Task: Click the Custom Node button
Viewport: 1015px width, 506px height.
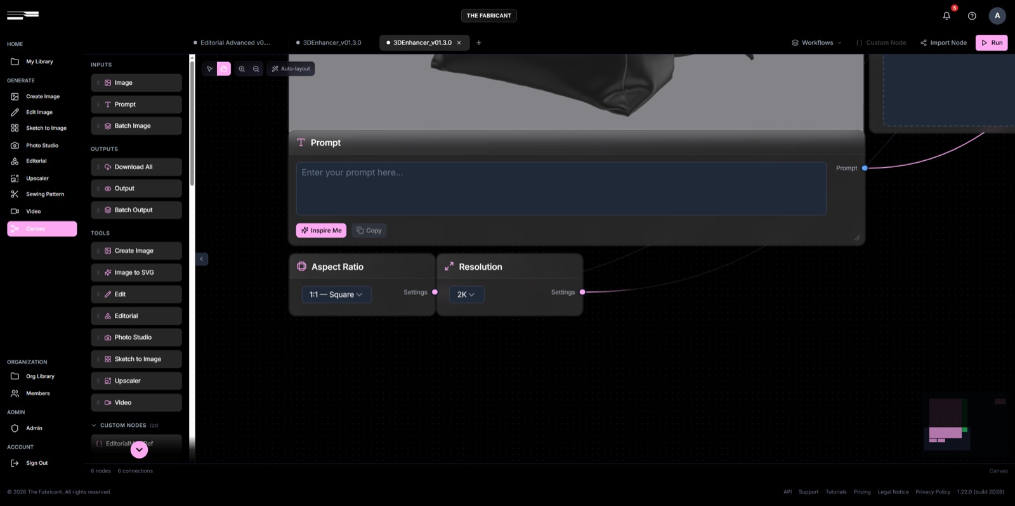Action: (881, 43)
